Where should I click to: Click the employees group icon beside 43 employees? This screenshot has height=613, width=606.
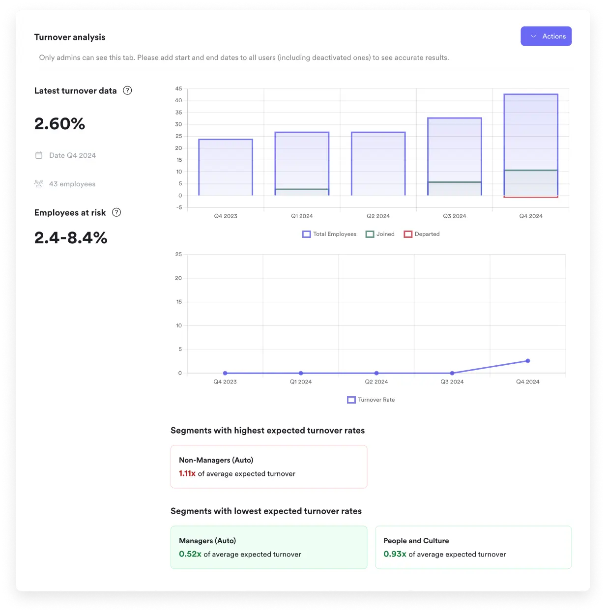tap(39, 183)
